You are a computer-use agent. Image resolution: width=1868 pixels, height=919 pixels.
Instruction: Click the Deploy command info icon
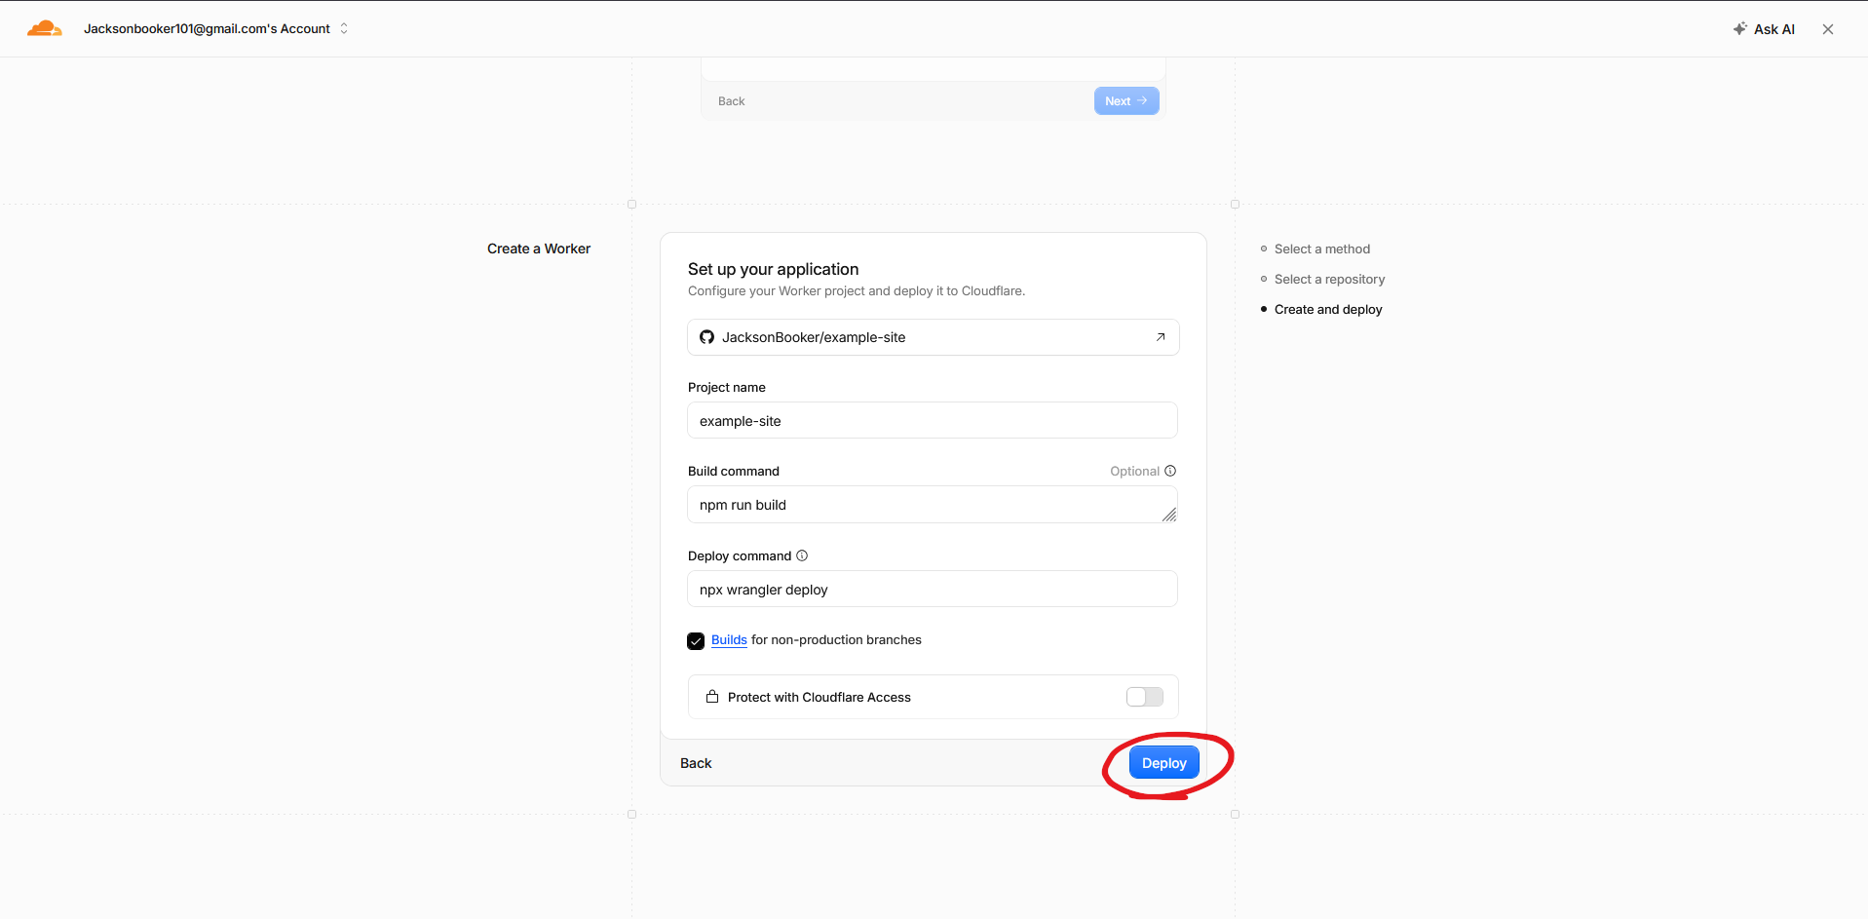[802, 555]
